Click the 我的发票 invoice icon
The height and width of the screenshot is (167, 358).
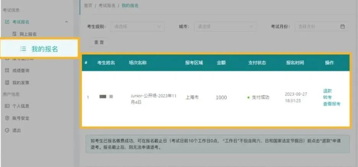7,82
